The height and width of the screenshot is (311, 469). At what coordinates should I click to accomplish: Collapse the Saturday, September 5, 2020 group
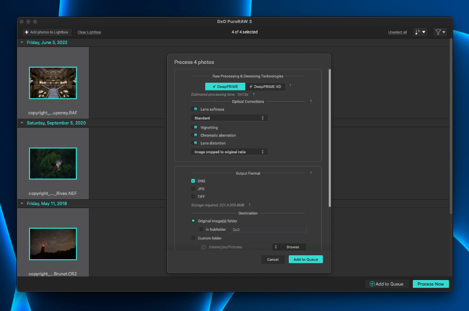pyautogui.click(x=22, y=123)
